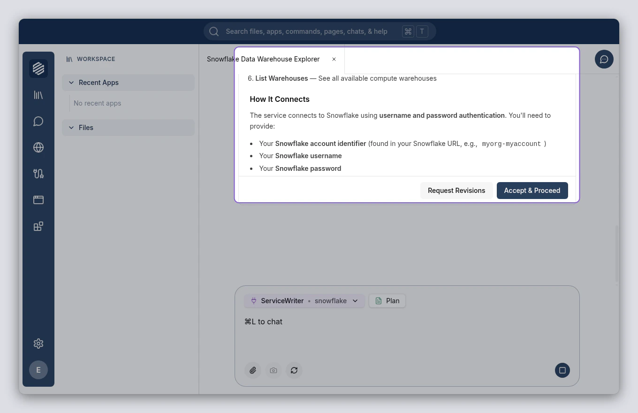Focus the global search field
The image size is (638, 413).
pos(320,31)
